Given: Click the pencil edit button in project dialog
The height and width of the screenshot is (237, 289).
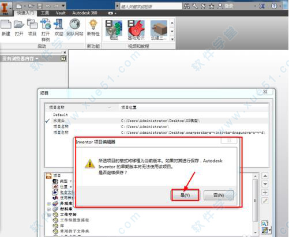Looking at the screenshot, I should (265, 201).
